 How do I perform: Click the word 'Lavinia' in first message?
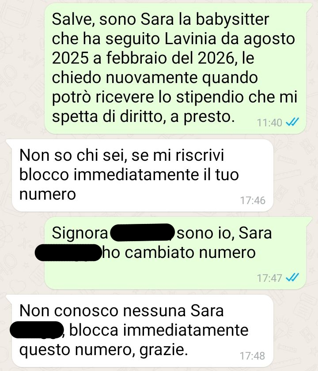[190, 39]
